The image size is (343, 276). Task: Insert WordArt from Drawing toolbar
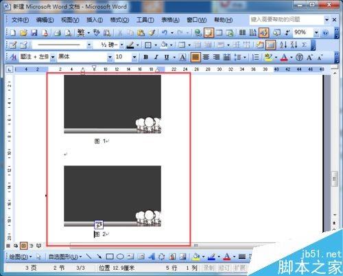[152, 257]
